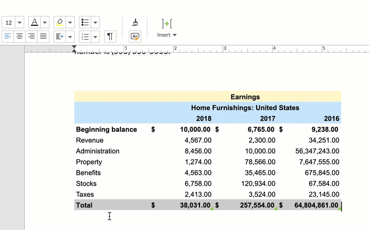Justify the paragraph text

pos(43,37)
